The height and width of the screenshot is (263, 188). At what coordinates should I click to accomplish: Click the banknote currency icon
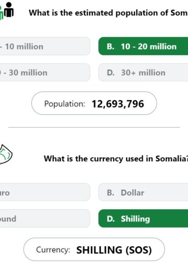tap(6, 154)
